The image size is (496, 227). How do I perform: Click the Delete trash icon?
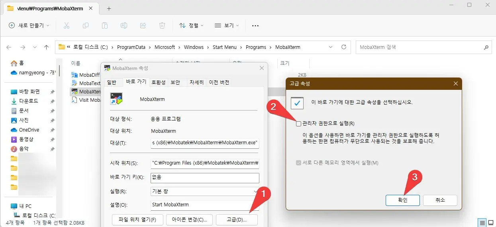pyautogui.click(x=162, y=25)
